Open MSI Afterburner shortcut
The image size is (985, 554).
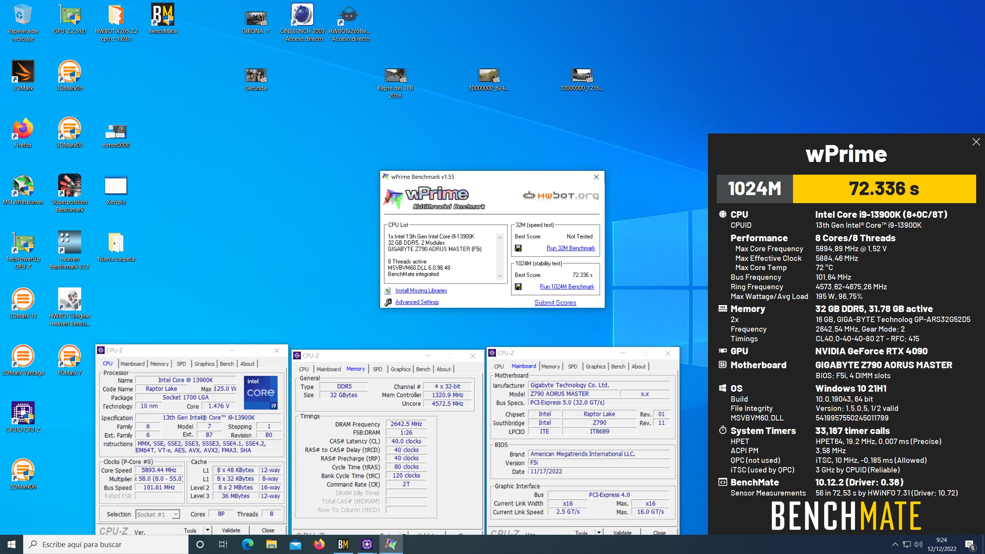(x=23, y=189)
